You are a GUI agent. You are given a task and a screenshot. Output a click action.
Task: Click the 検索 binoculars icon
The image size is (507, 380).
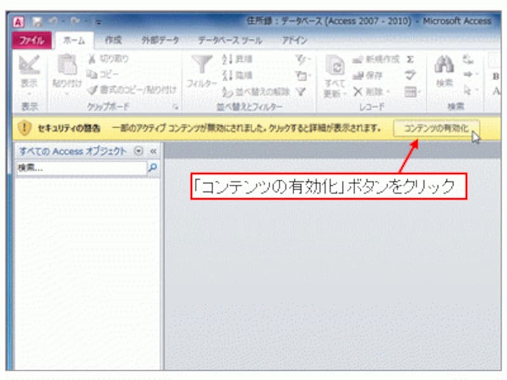click(444, 64)
